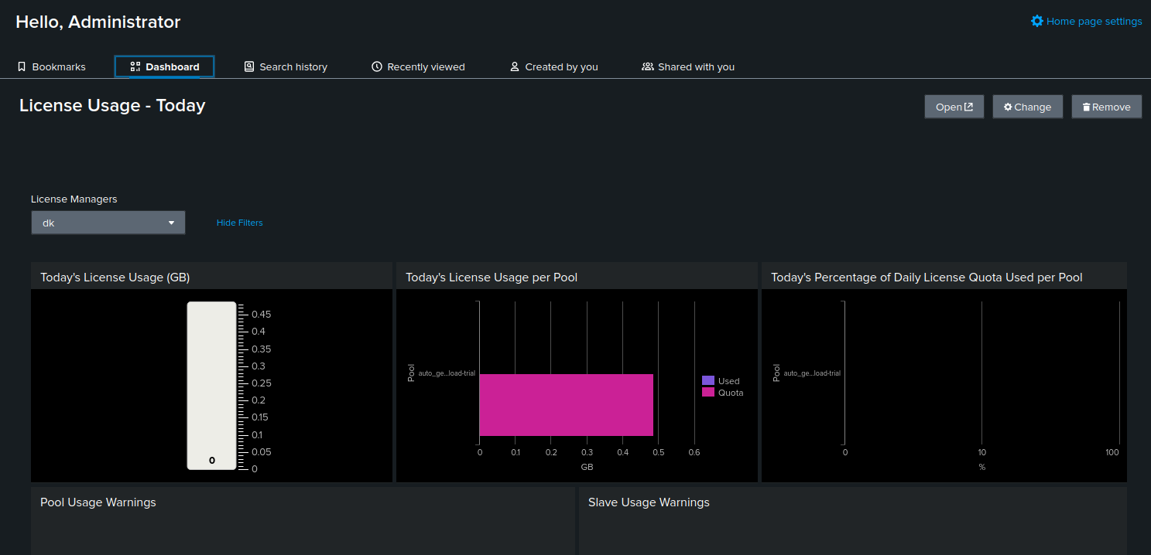Click the purple Used legend swatch
This screenshot has width=1151, height=555.
709,380
